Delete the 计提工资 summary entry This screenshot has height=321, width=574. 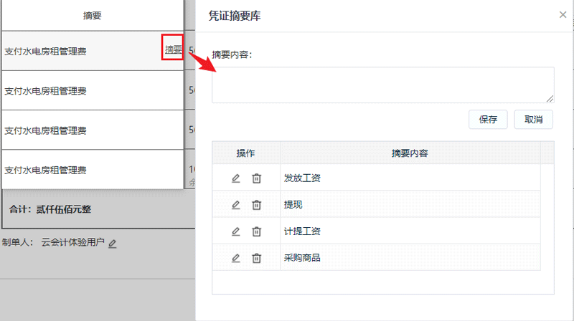[257, 231]
